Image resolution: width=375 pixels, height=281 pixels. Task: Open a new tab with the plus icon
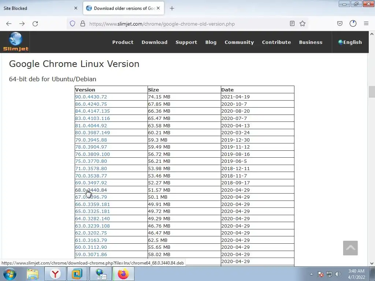[x=172, y=8]
